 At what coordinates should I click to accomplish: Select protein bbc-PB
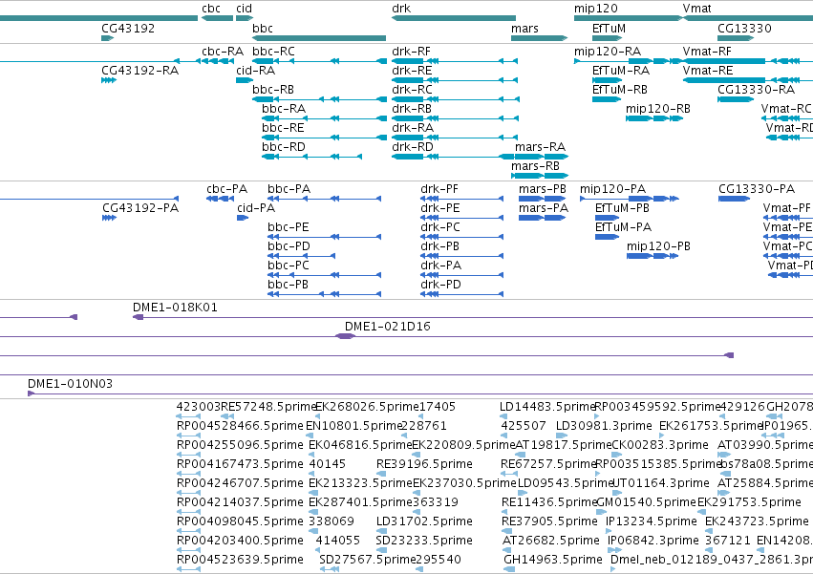(x=324, y=294)
